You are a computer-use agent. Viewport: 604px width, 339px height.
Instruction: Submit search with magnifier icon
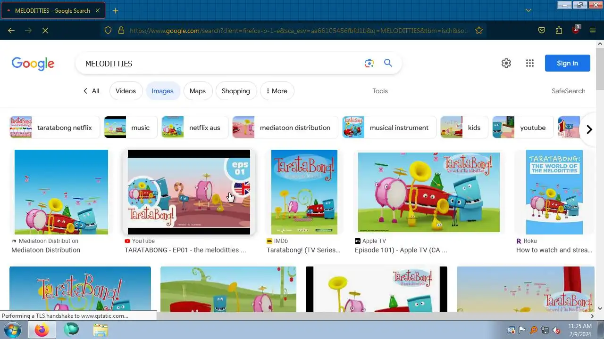[x=388, y=63]
